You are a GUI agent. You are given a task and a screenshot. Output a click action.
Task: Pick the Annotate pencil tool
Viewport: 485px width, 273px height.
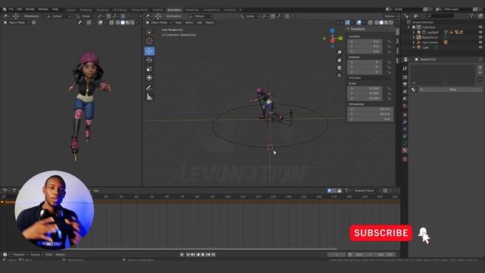click(149, 88)
